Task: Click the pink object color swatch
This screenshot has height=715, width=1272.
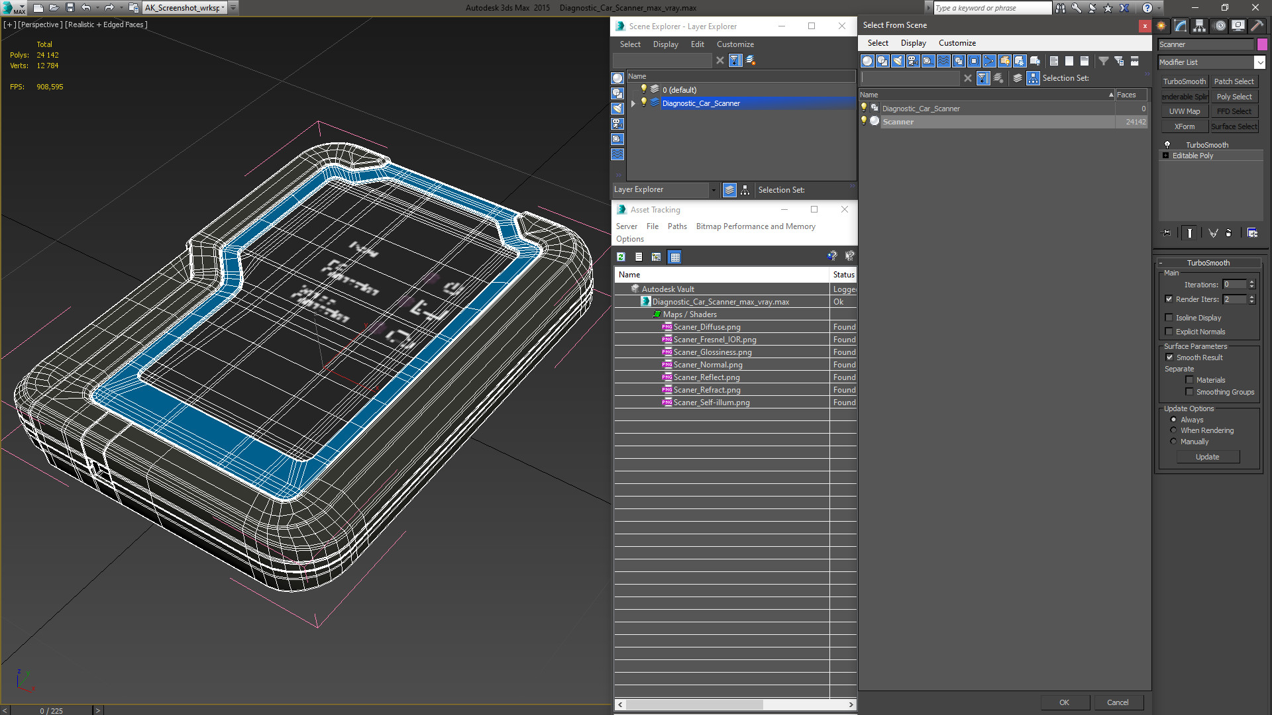Action: tap(1261, 44)
